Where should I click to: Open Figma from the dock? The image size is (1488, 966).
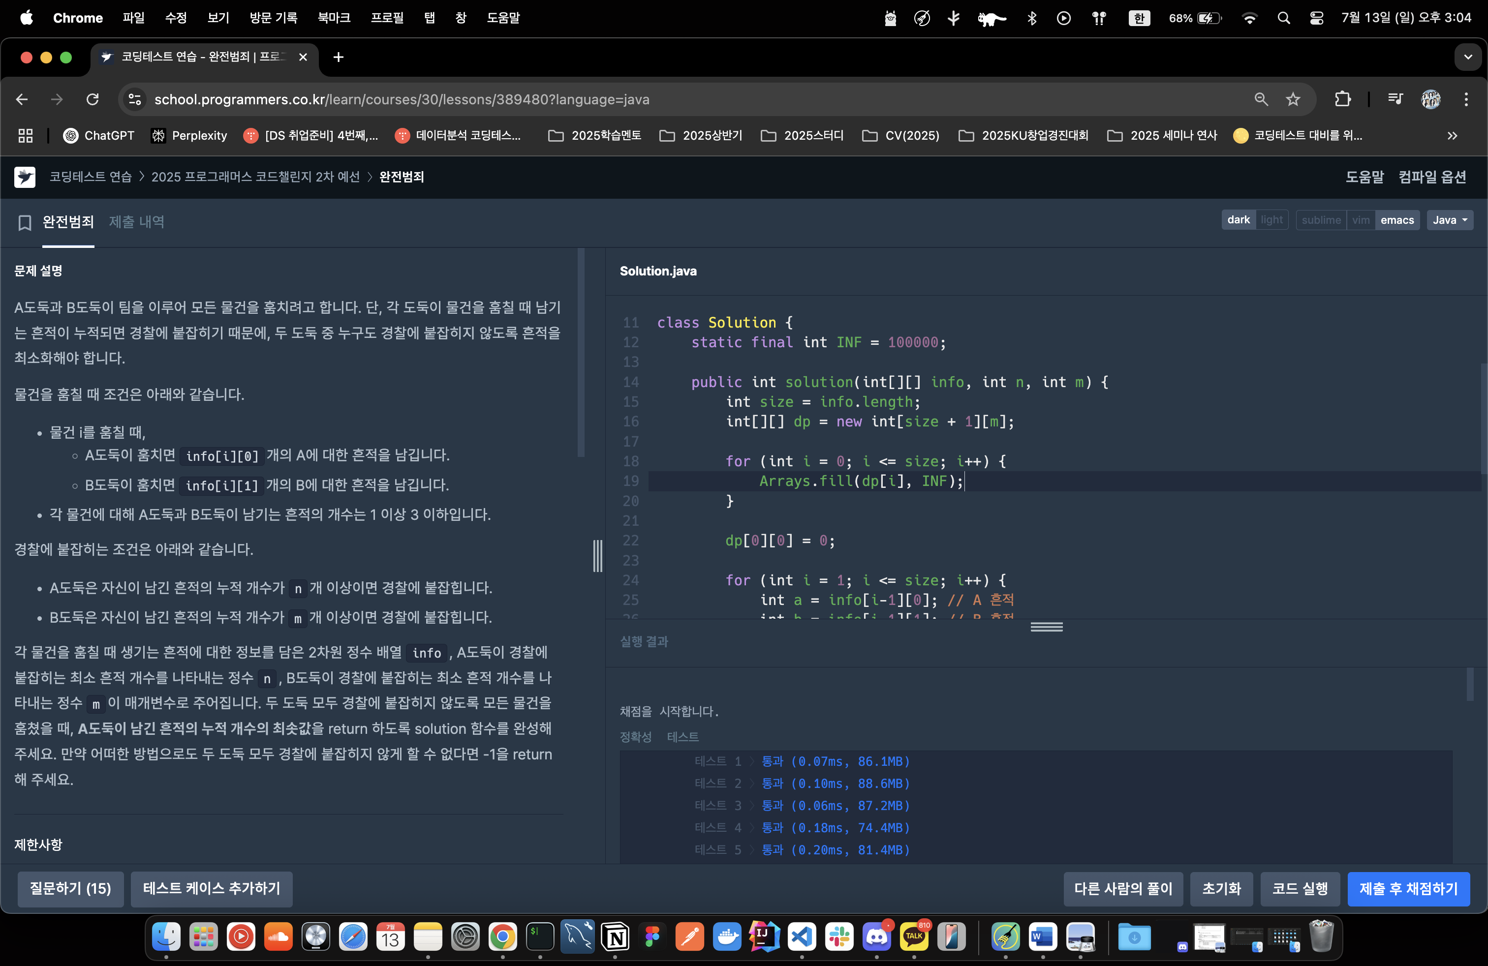point(652,936)
